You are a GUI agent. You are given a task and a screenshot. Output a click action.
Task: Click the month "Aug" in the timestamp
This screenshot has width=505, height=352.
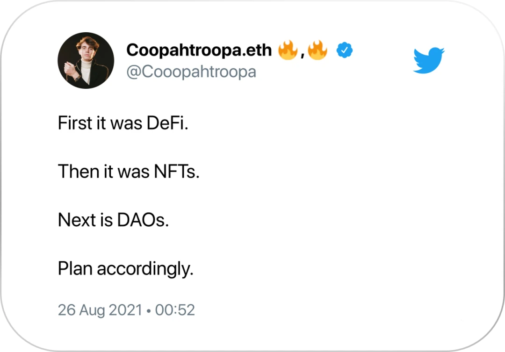(92, 310)
